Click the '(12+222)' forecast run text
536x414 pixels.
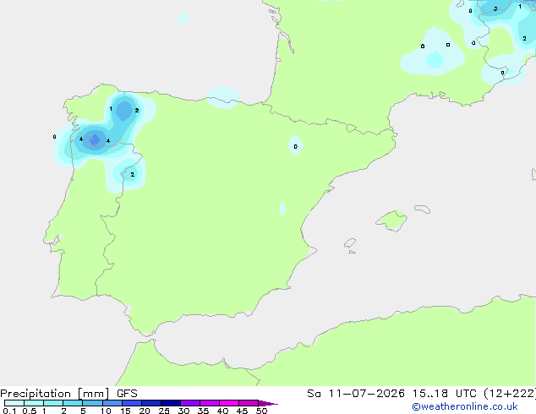pos(510,394)
